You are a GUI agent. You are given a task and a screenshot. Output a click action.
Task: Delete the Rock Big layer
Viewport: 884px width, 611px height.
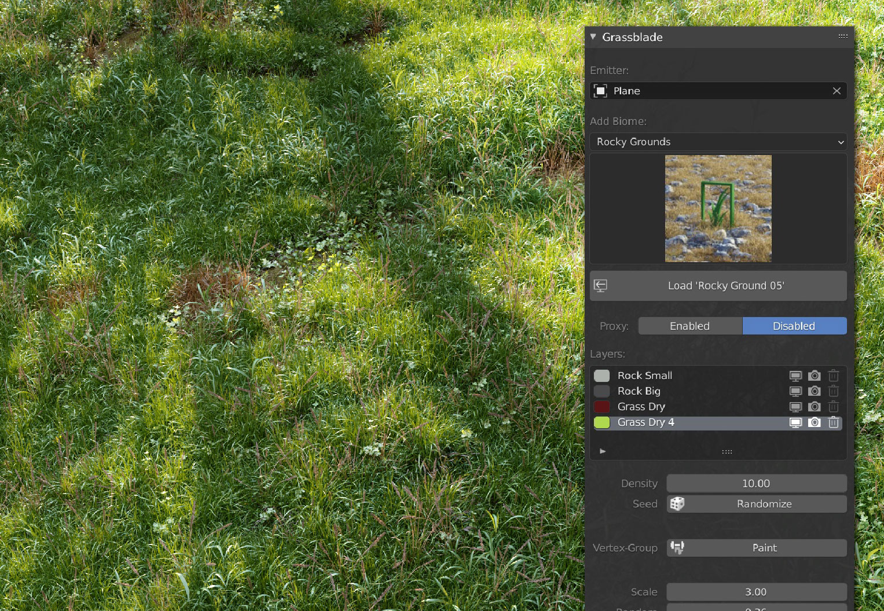[834, 391]
